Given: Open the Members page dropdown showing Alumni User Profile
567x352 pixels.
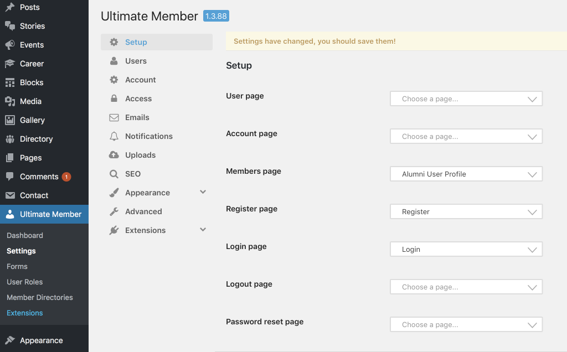Looking at the screenshot, I should [466, 174].
